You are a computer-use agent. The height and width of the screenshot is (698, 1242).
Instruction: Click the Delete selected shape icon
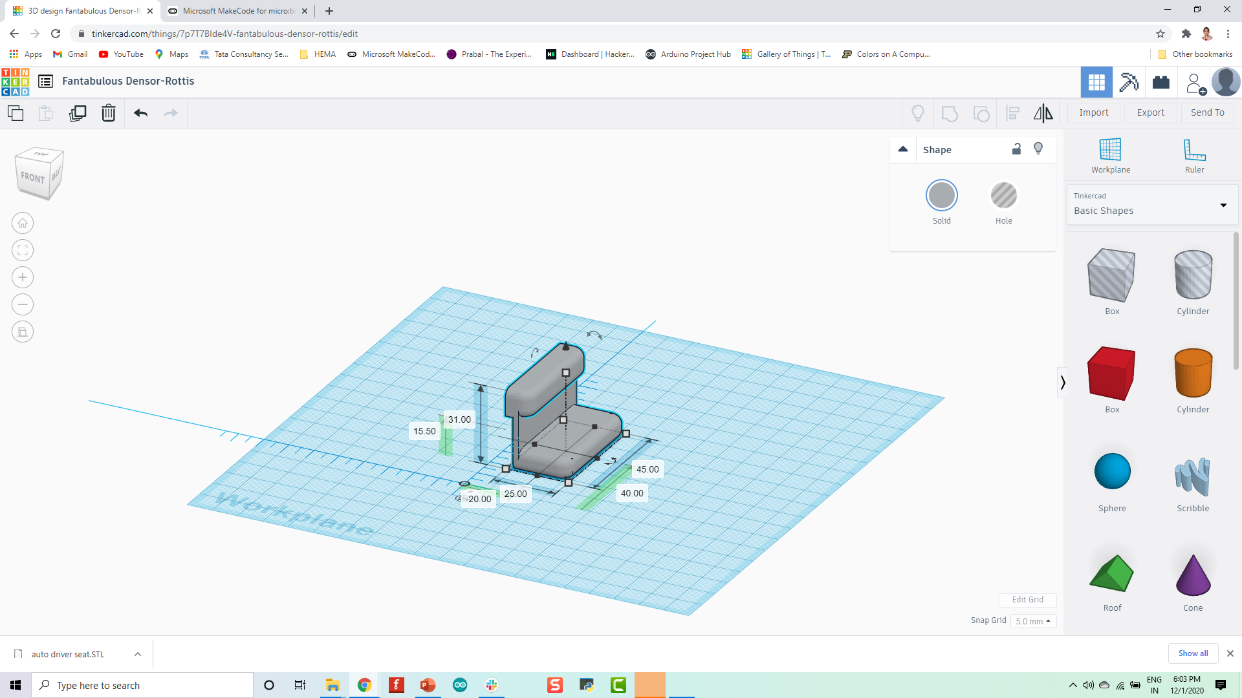(x=108, y=112)
